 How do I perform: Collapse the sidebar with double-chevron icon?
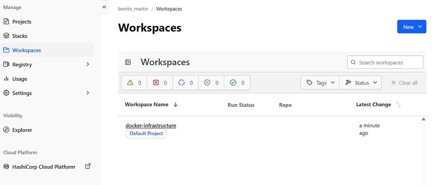104,7
